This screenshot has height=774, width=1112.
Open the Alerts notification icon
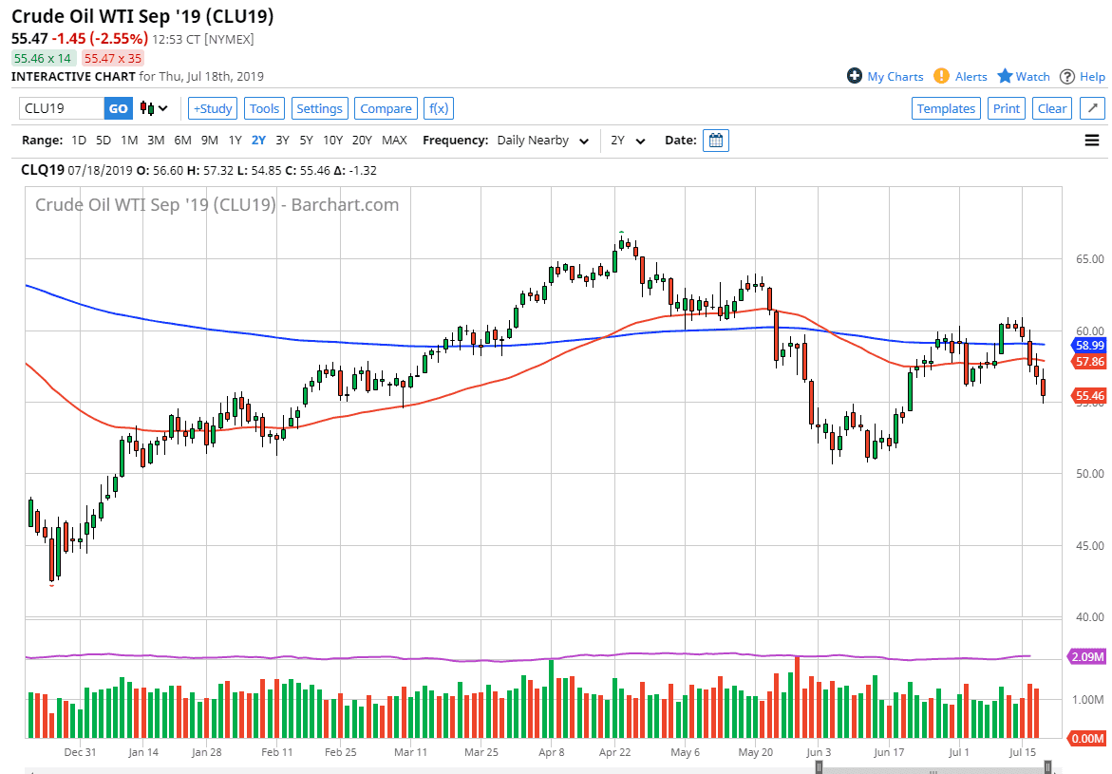[941, 76]
